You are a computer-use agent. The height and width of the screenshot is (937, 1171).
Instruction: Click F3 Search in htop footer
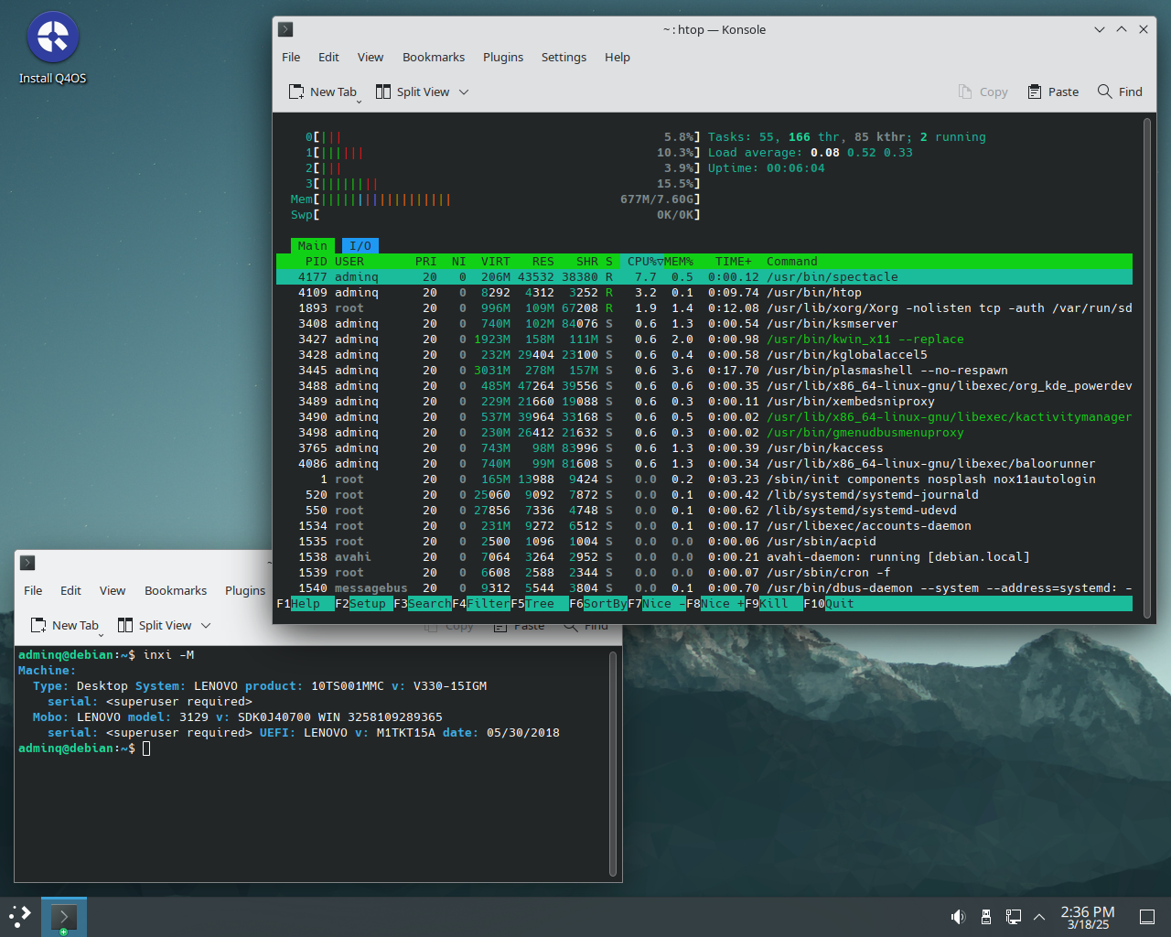(x=423, y=604)
